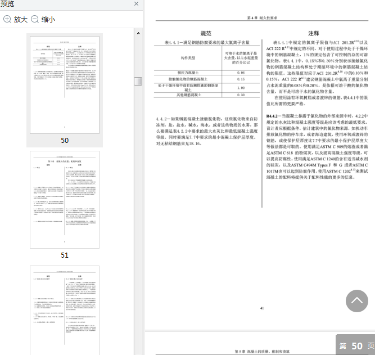Viewport: 375px width, 355px height.
Task: Click table cell 接触氯化物的钢筋混凝土
Action: pos(188,79)
